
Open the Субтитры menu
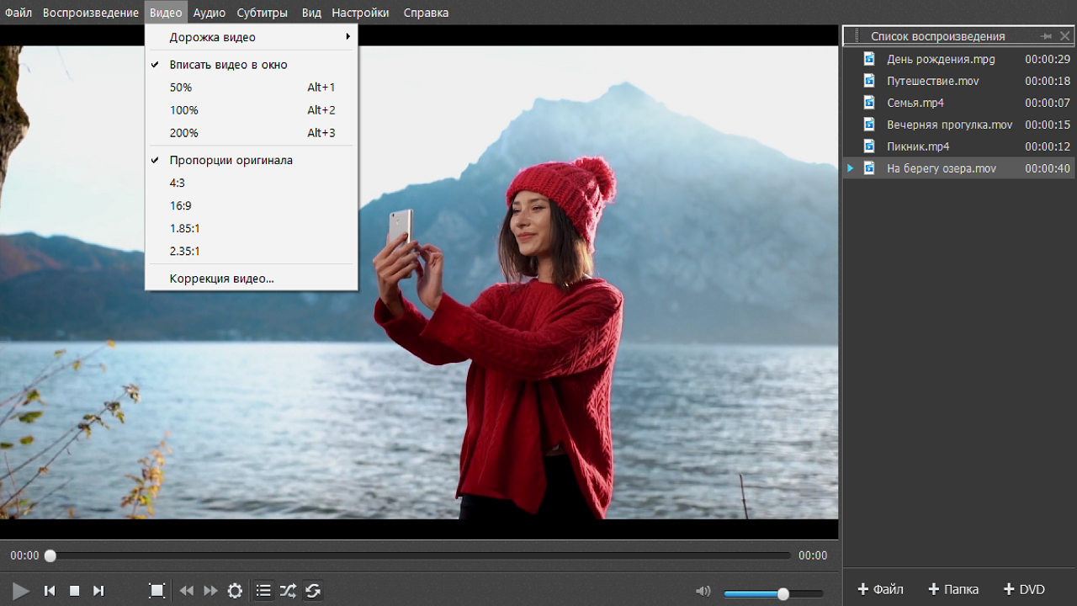(263, 13)
